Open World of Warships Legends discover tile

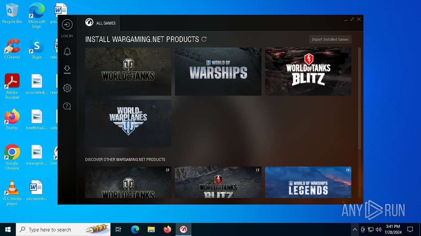308,182
